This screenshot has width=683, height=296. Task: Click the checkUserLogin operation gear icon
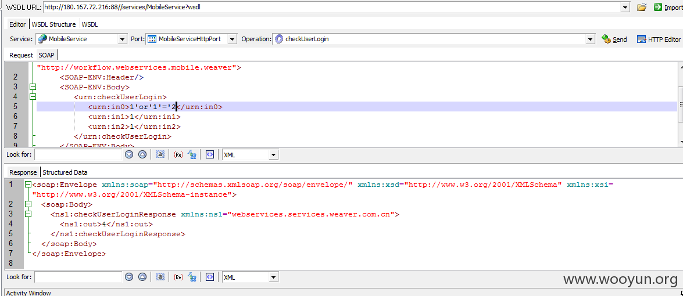[279, 39]
